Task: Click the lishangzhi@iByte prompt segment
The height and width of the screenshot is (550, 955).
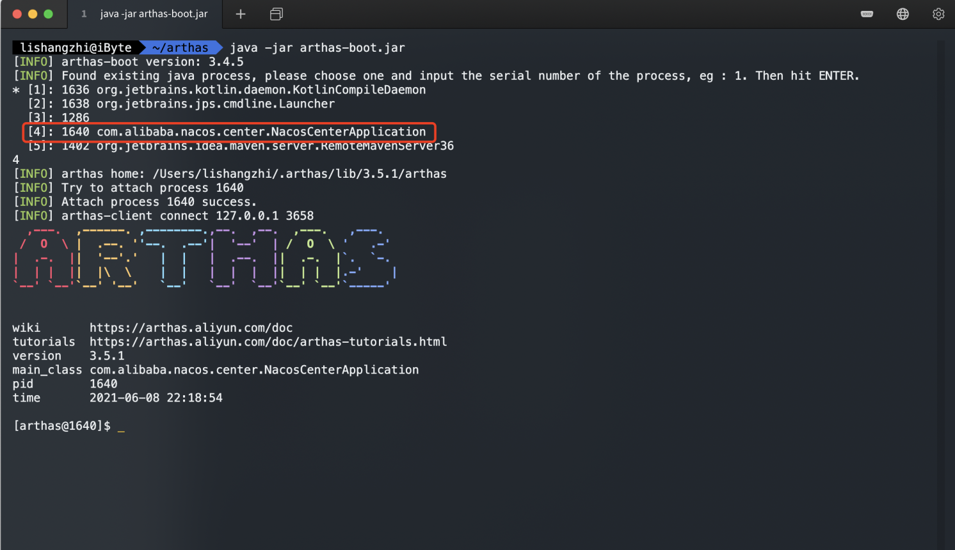Action: [76, 48]
